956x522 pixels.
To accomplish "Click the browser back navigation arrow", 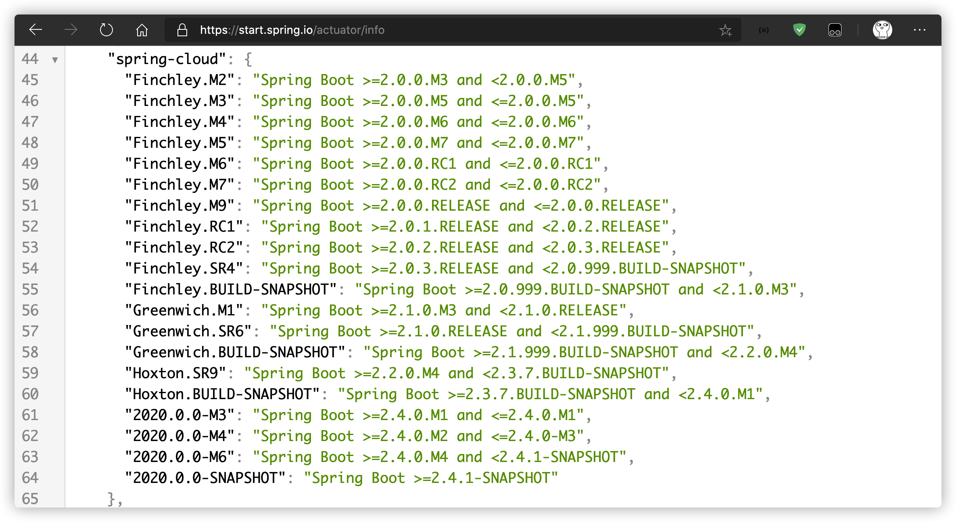I will pyautogui.click(x=36, y=29).
